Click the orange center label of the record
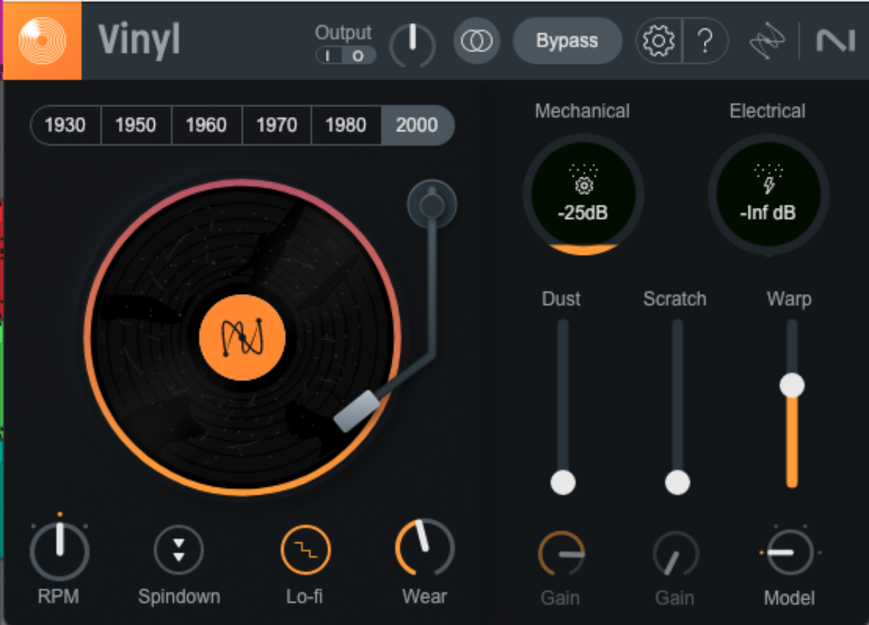This screenshot has width=869, height=625. pyautogui.click(x=242, y=337)
